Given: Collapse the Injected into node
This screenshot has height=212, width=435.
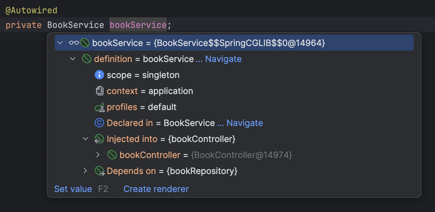Looking at the screenshot, I should tap(85, 139).
